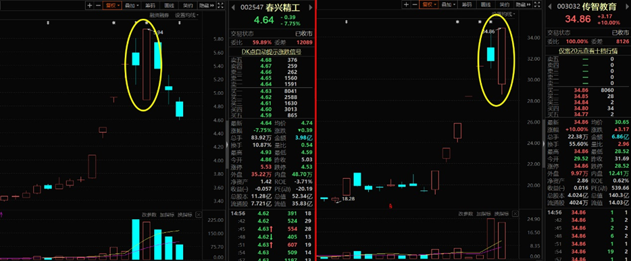
Task: Select 卖五 row priced 4.68
Action: [272, 60]
